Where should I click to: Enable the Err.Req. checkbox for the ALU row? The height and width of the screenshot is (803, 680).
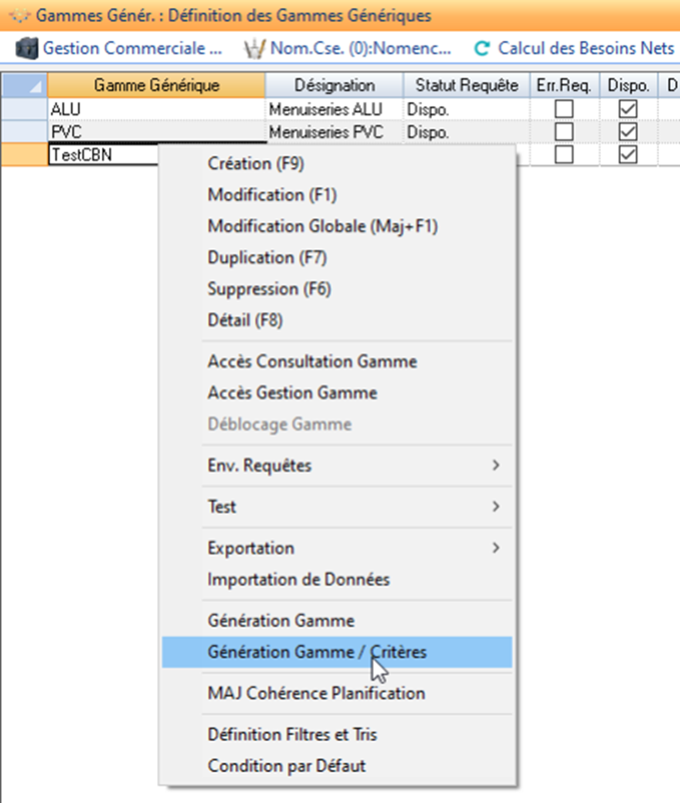click(565, 109)
